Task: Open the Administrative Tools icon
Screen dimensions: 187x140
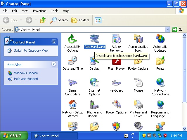Action: pyautogui.click(x=138, y=39)
